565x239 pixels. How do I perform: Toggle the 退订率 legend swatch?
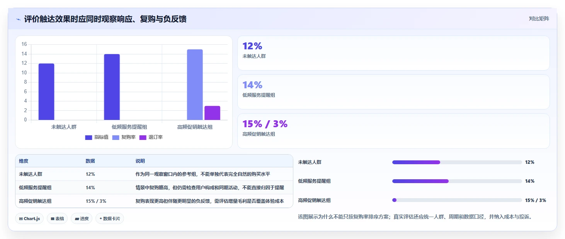(143, 137)
